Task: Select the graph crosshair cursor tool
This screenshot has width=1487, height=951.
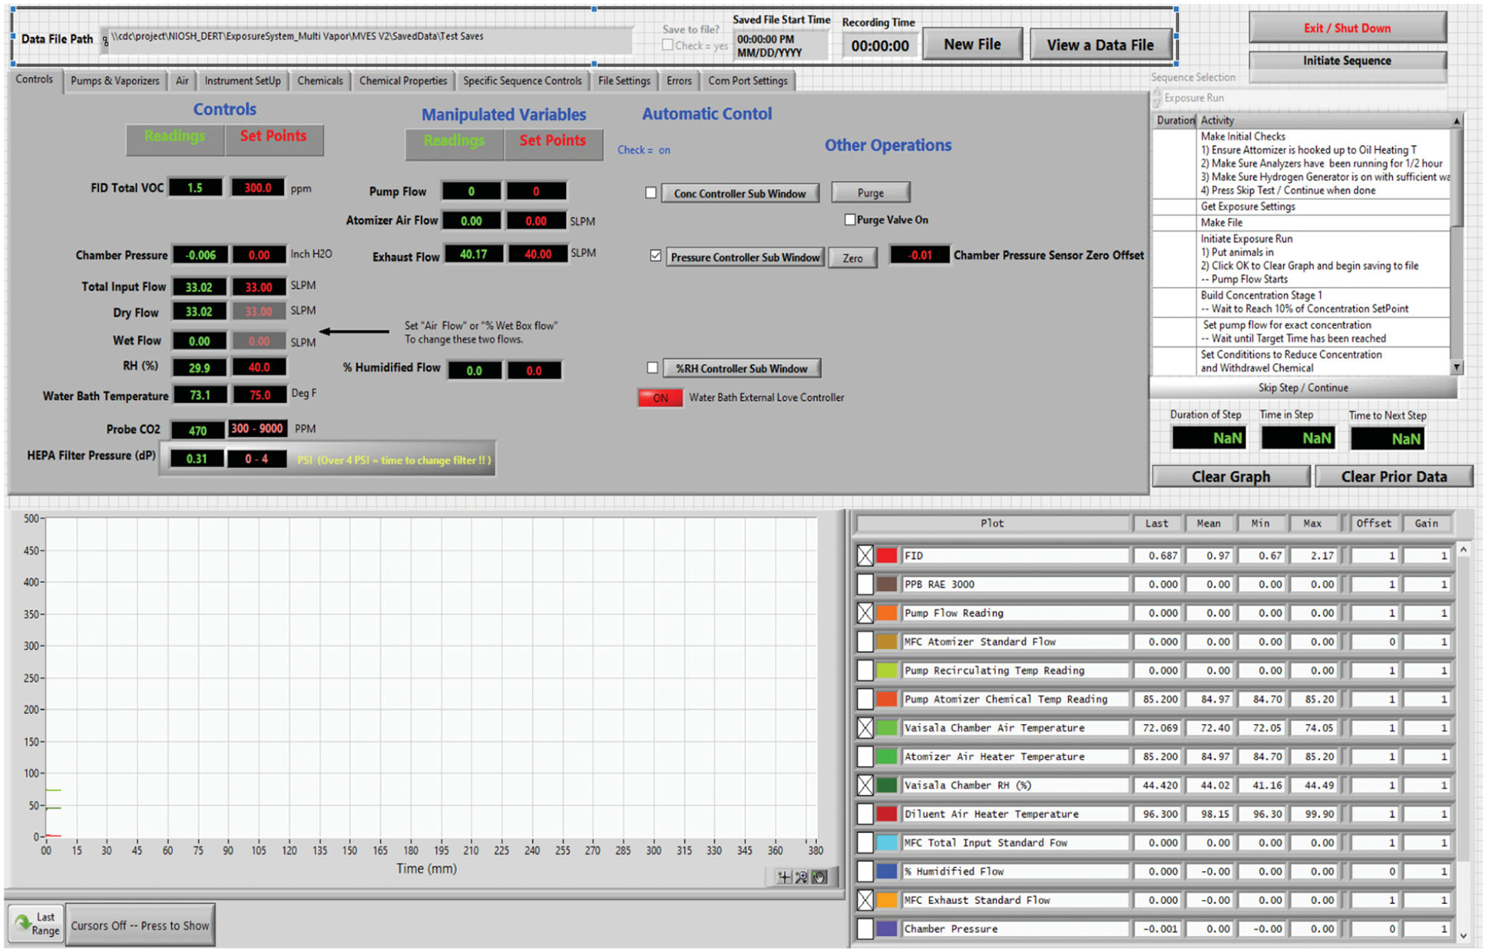Action: coord(784,877)
